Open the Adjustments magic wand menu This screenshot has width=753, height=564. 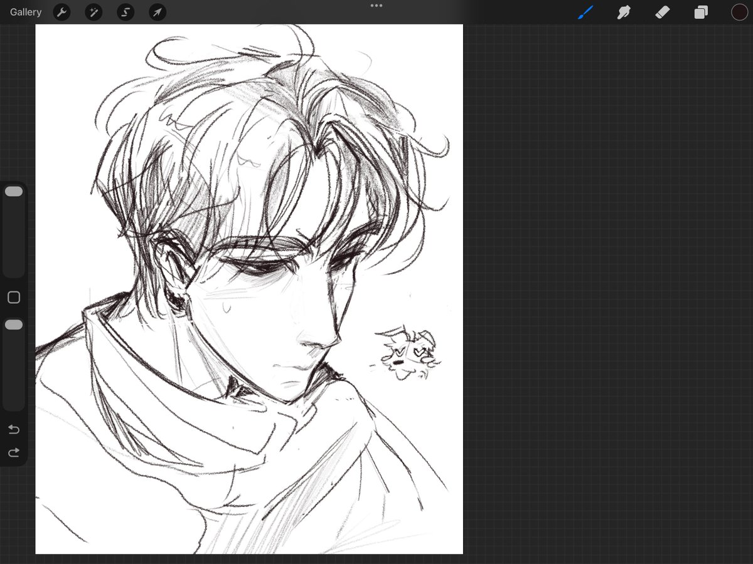click(x=93, y=12)
